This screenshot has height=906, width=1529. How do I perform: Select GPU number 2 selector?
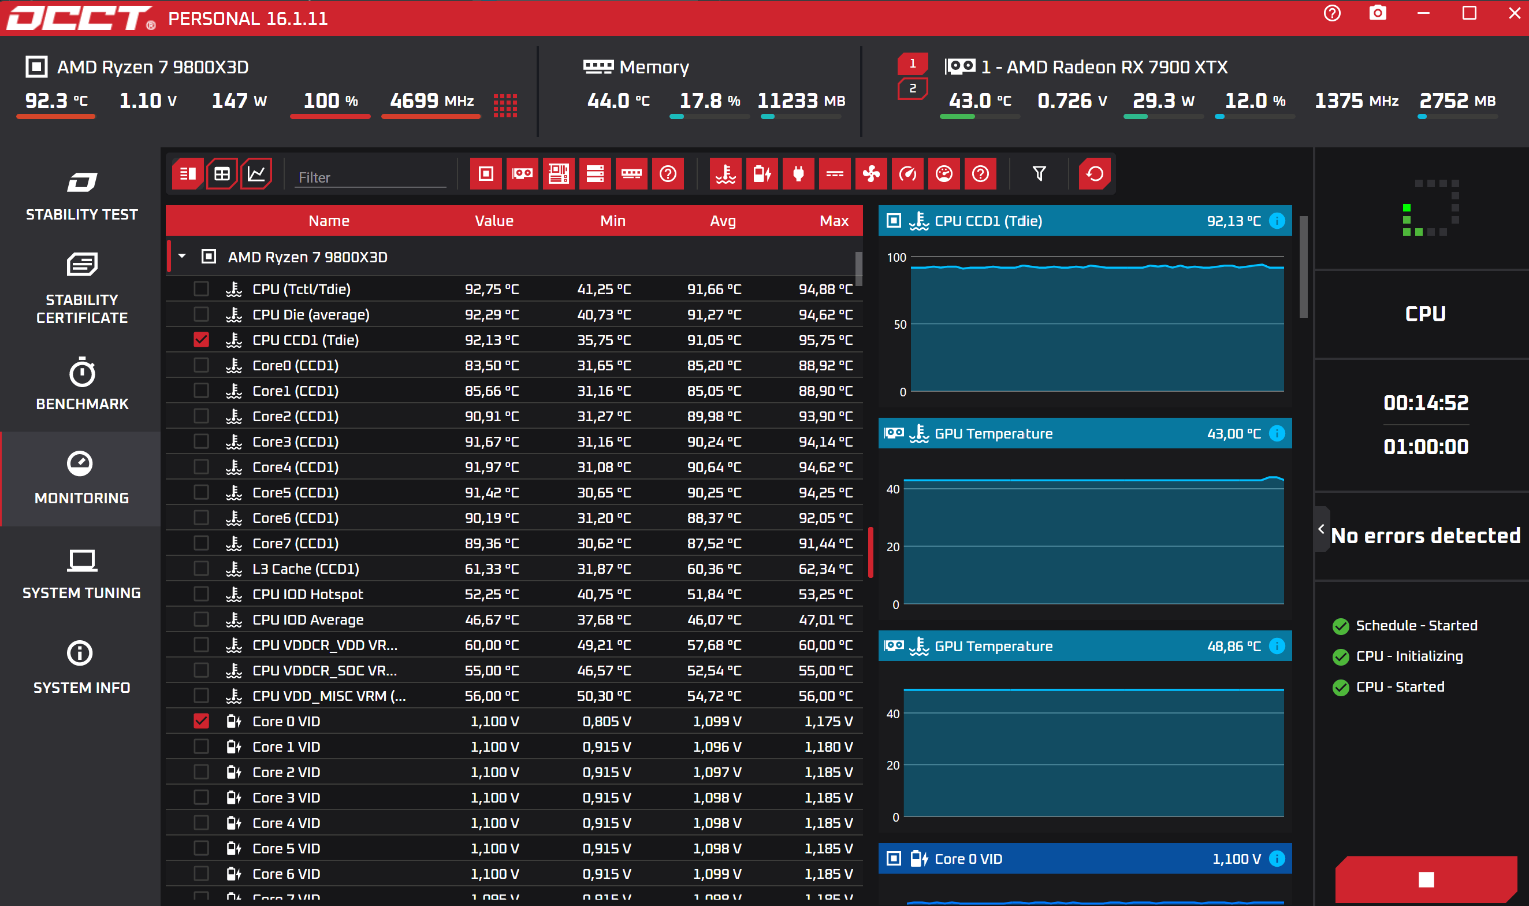click(912, 88)
